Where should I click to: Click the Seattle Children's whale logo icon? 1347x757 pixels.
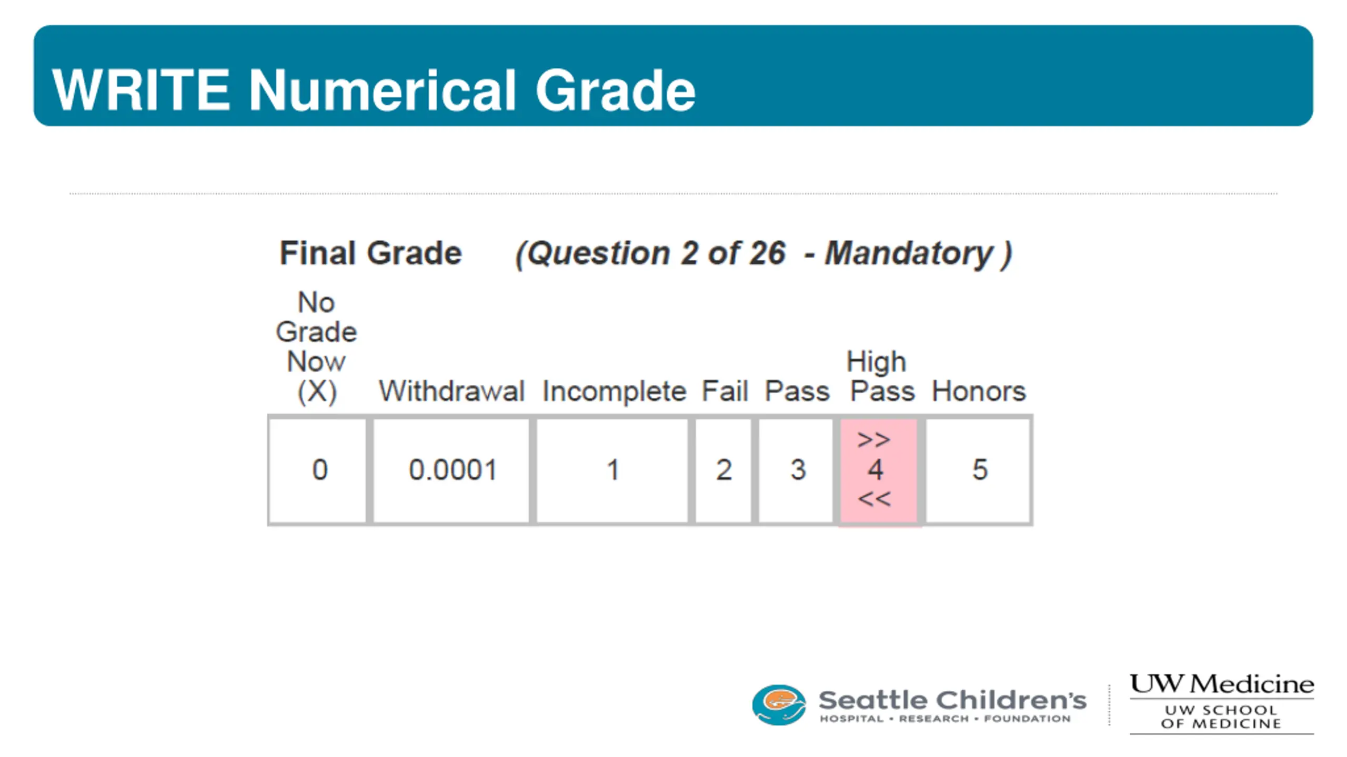(x=779, y=704)
